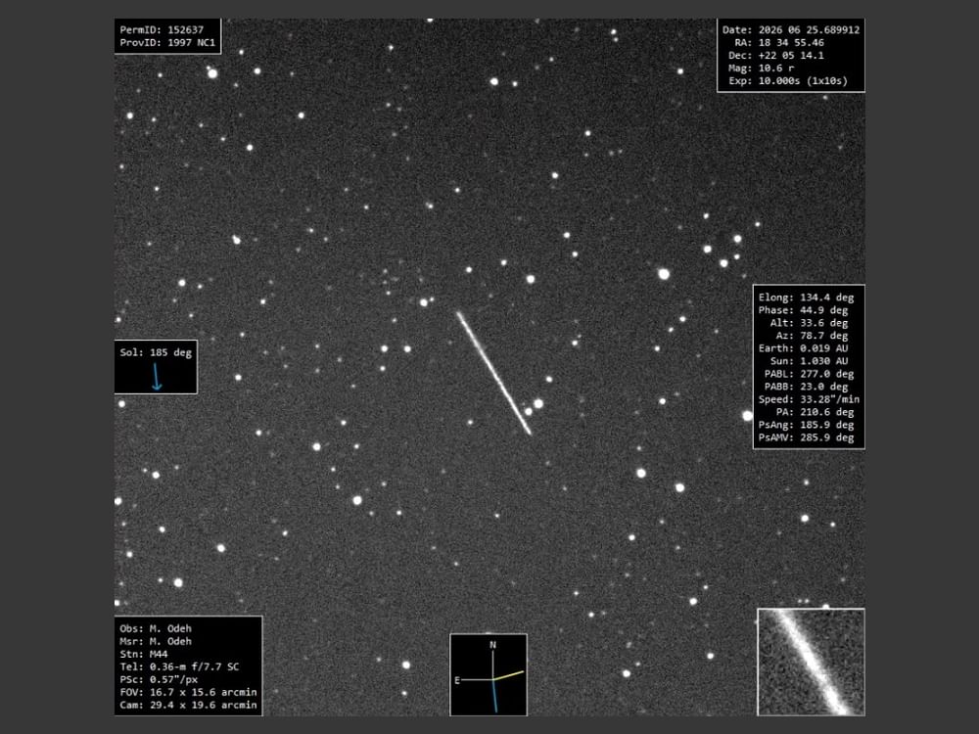Click the ProvID 1997 NC1 text

(167, 43)
